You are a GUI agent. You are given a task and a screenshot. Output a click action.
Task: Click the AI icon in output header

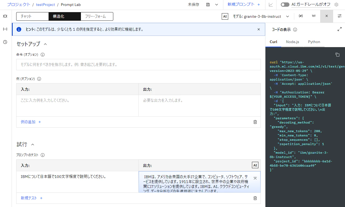point(255,165)
